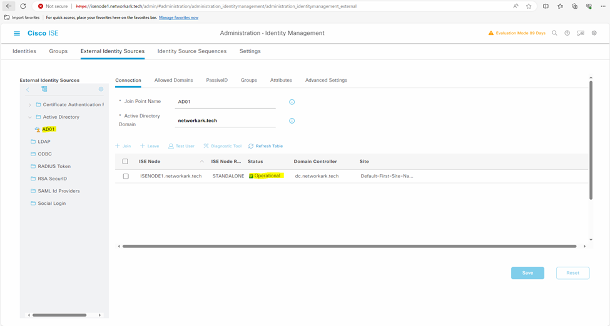The height and width of the screenshot is (326, 610).
Task: Click the sidebar gear options icon
Action: point(101,89)
